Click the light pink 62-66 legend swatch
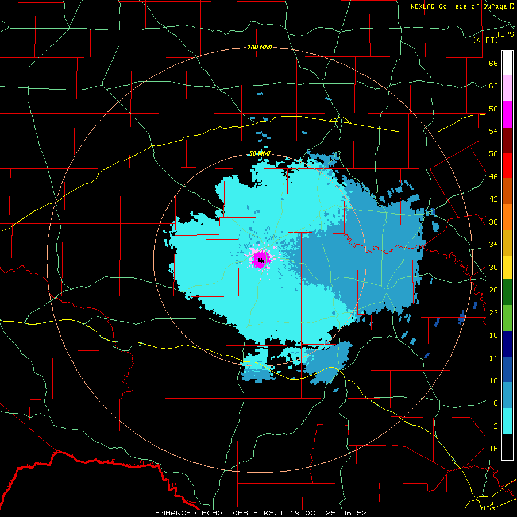 pos(507,88)
